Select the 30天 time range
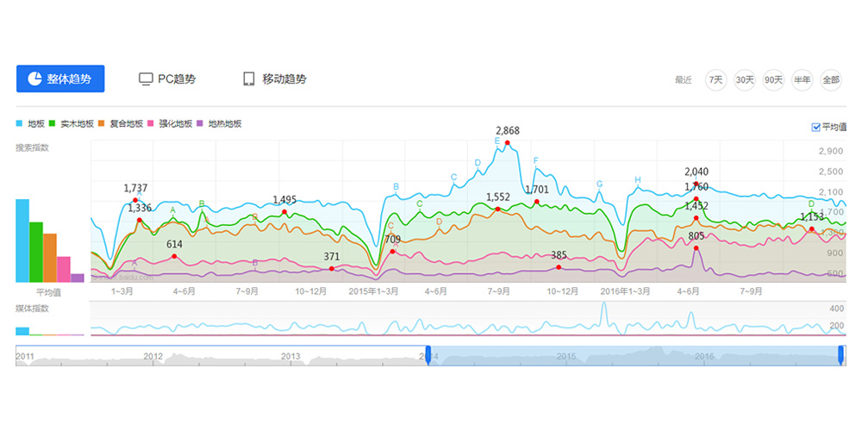This screenshot has height=431, width=862. pos(745,79)
